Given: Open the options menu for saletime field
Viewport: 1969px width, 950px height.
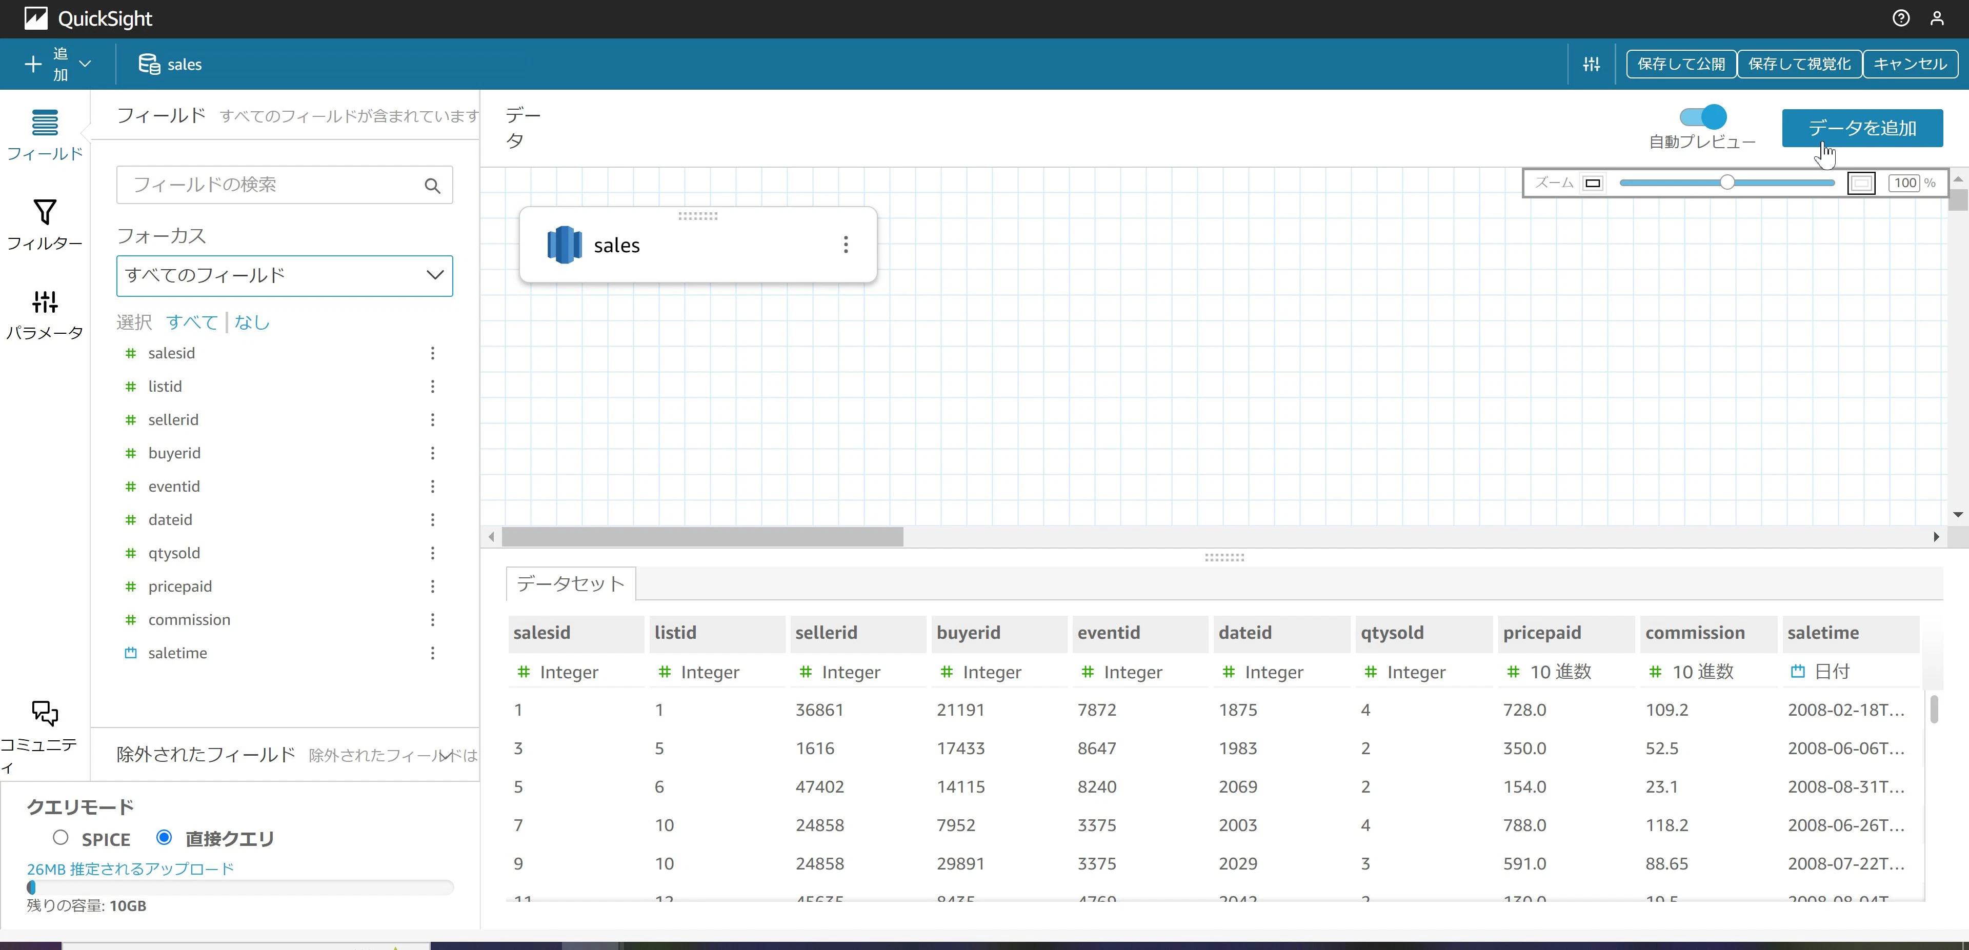Looking at the screenshot, I should pos(433,653).
